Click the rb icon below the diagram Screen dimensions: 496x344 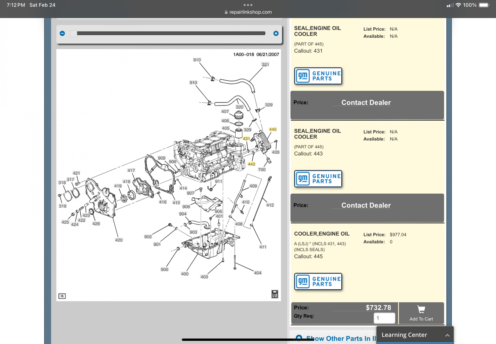pos(62,296)
